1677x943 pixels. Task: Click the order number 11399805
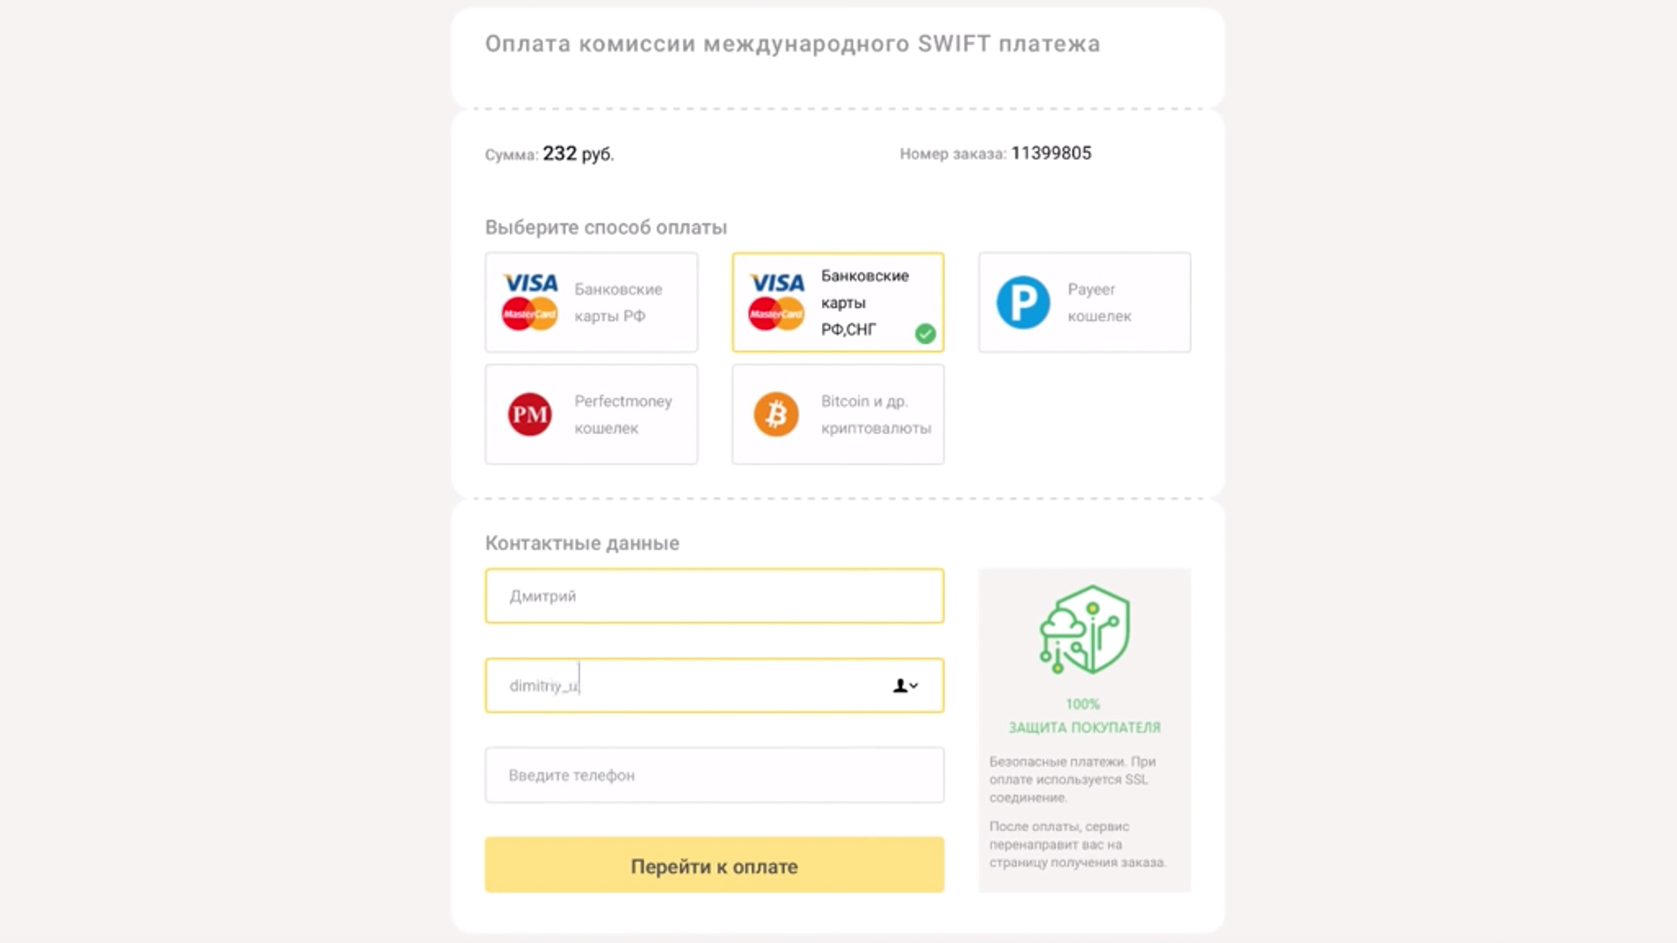point(1052,153)
